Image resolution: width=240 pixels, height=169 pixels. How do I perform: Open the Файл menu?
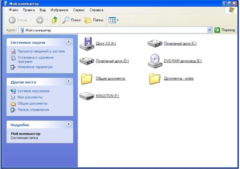click(x=14, y=10)
